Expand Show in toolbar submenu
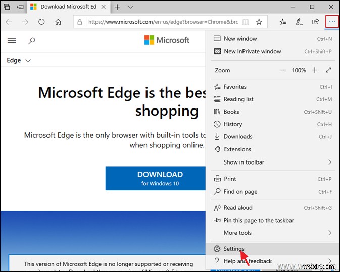This screenshot has width=340, height=272. coord(273,162)
